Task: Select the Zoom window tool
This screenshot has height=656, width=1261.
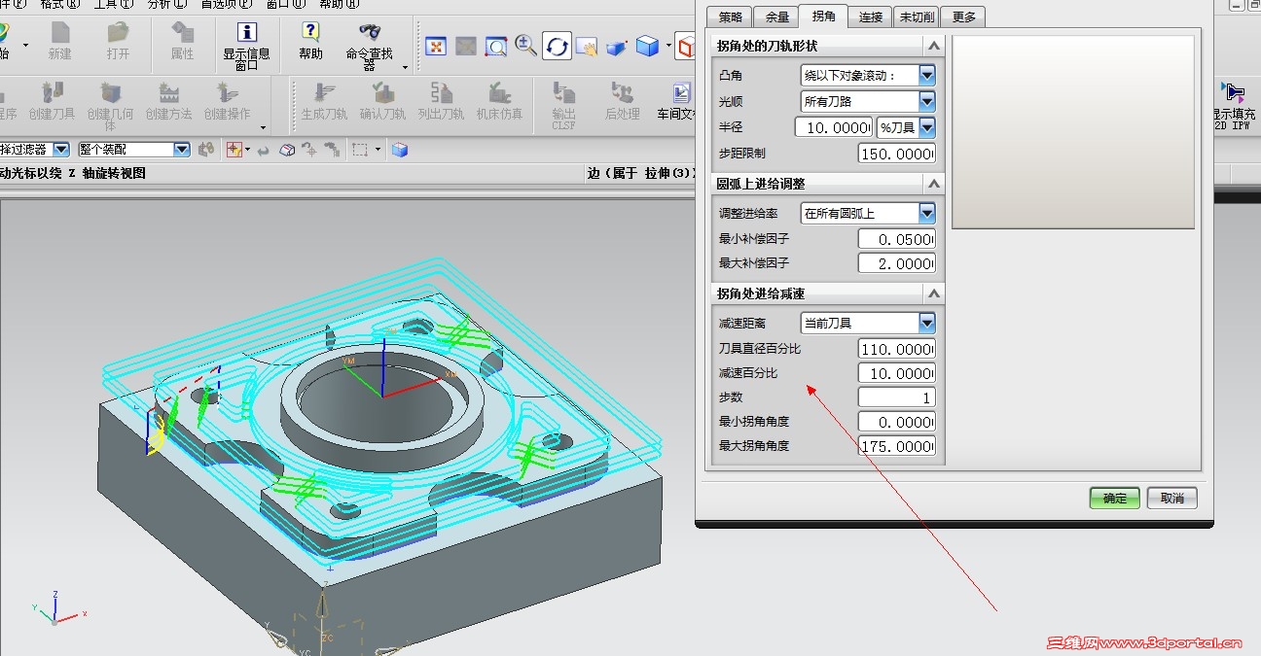Action: (x=496, y=46)
